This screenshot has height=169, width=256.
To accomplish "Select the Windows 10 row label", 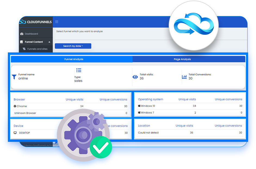I will coord(148,106).
